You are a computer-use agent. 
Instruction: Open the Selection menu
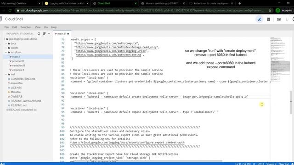[26, 27]
